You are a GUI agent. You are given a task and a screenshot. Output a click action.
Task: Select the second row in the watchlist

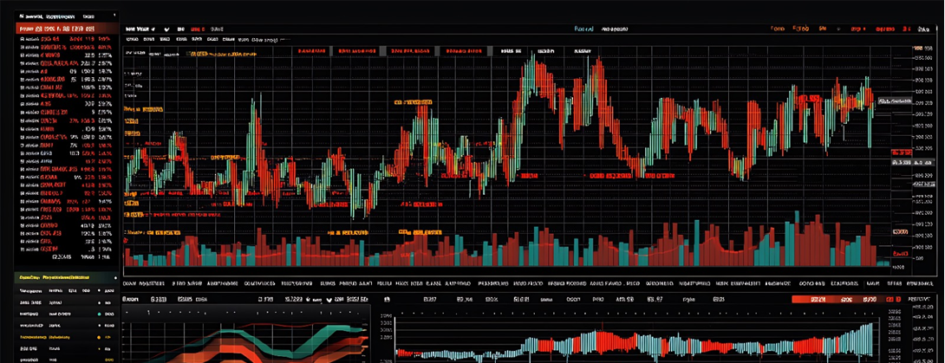point(66,39)
